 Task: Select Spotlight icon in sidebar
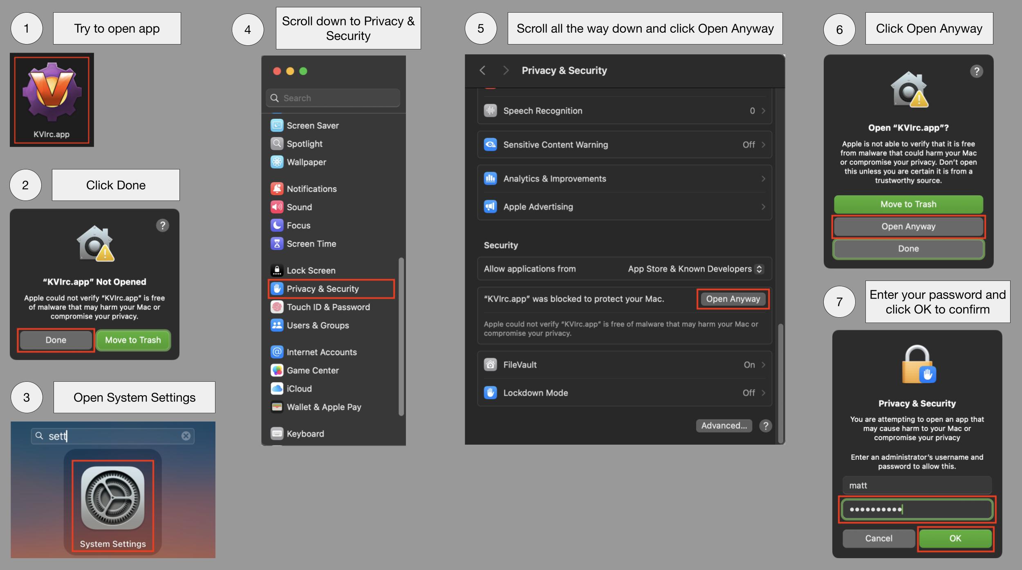(277, 144)
